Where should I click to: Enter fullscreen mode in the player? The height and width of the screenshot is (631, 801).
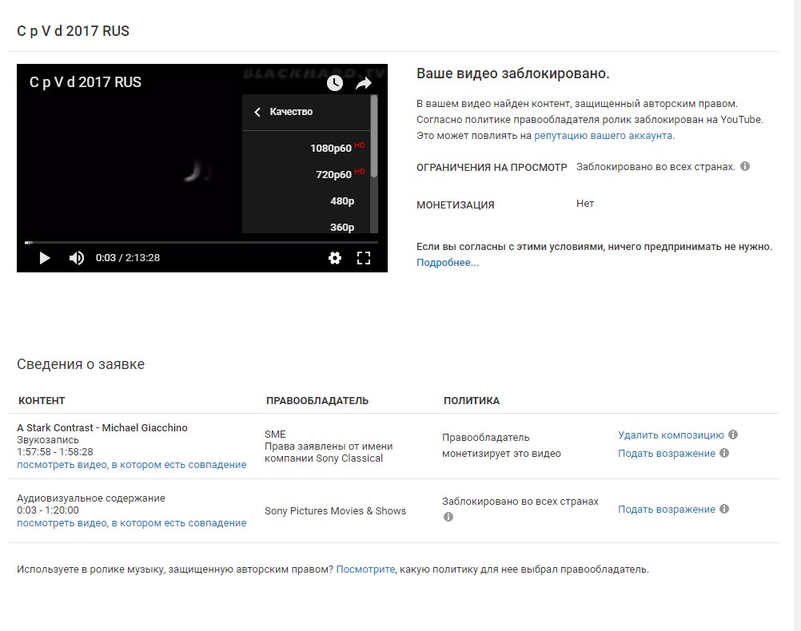tap(363, 258)
